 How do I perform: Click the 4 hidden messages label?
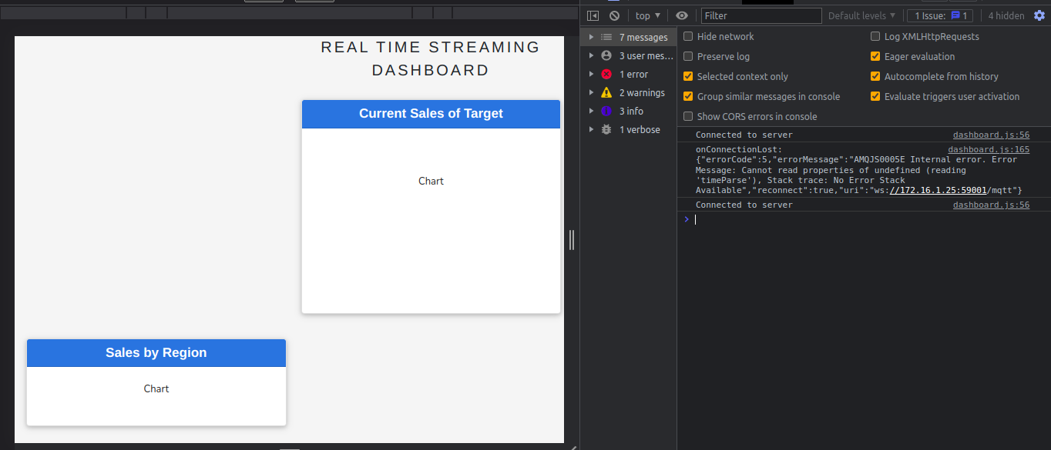(x=1006, y=15)
